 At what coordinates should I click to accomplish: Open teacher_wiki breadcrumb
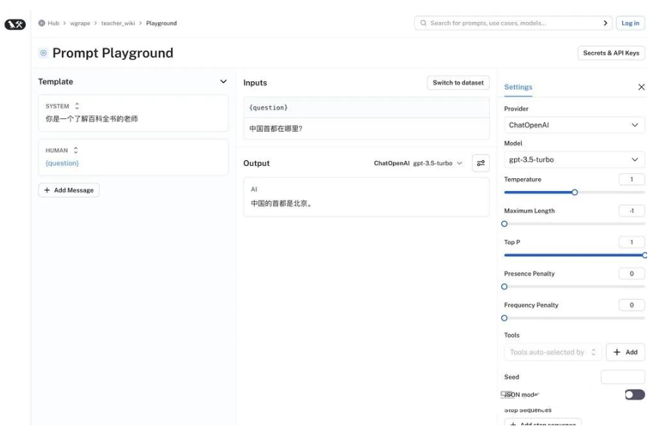pos(117,23)
